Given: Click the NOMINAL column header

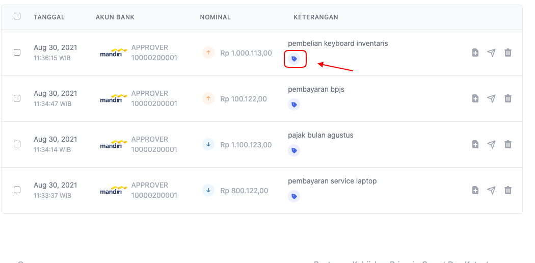Looking at the screenshot, I should (x=215, y=17).
